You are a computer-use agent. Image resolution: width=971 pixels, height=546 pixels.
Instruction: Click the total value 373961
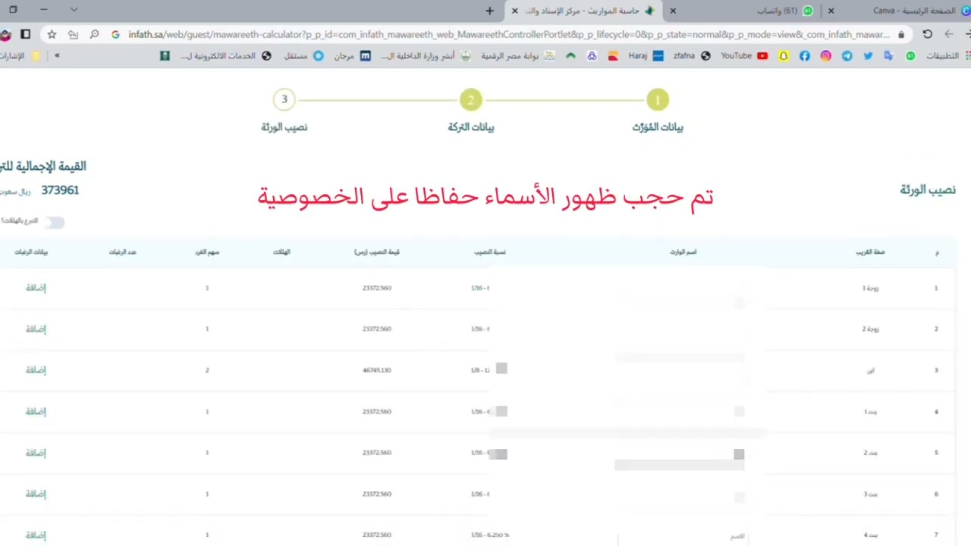coord(60,190)
